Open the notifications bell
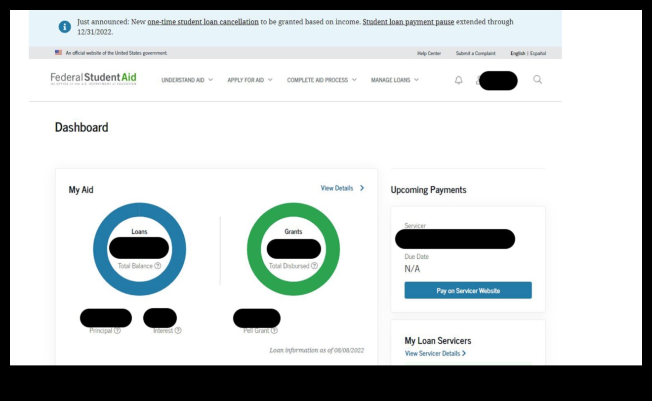The width and height of the screenshot is (652, 401). pyautogui.click(x=458, y=80)
